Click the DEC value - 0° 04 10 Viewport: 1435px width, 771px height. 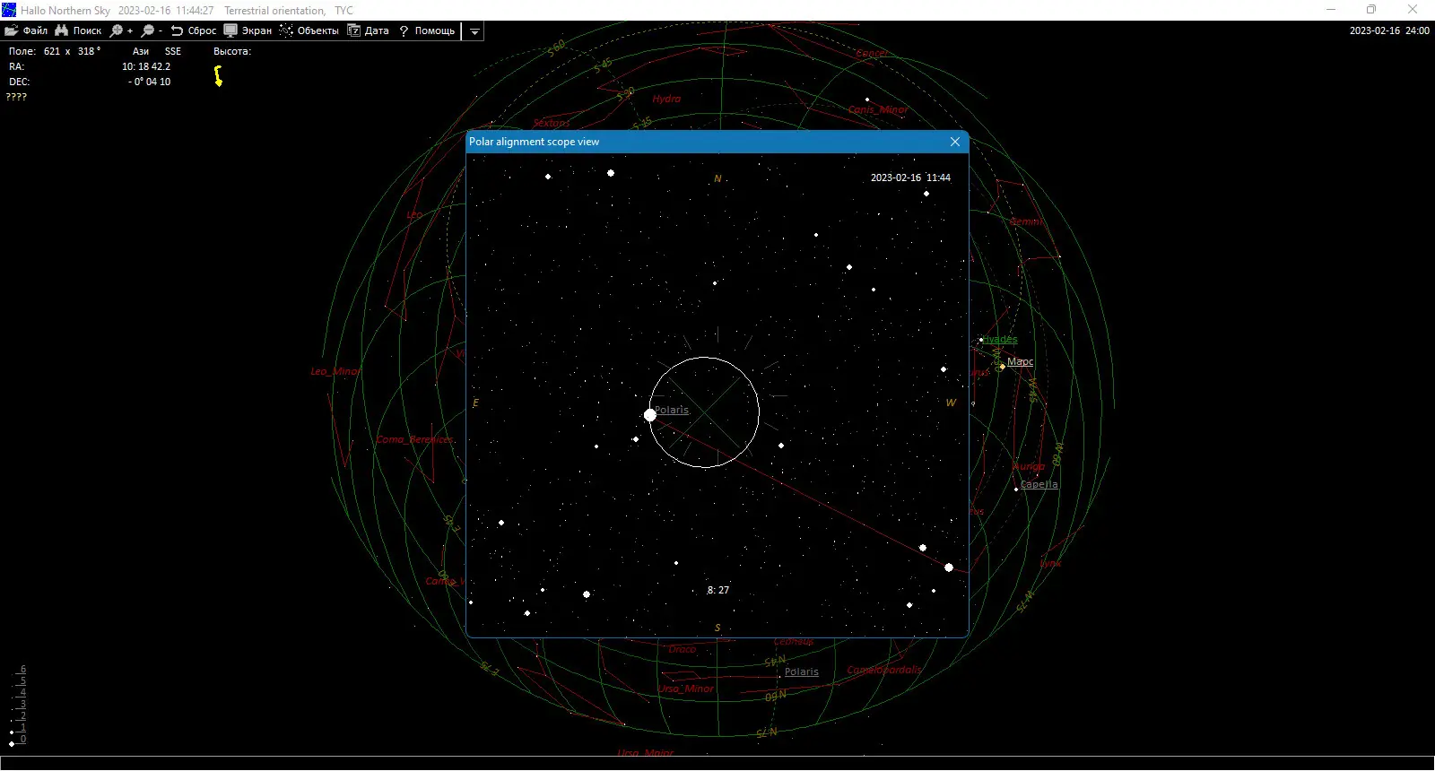coord(149,82)
